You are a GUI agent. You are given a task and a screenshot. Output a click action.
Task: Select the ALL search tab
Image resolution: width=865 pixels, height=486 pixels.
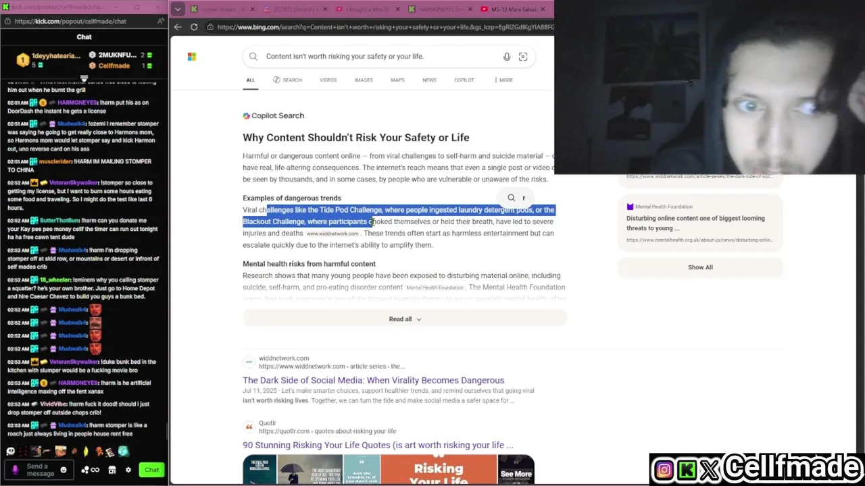(251, 80)
